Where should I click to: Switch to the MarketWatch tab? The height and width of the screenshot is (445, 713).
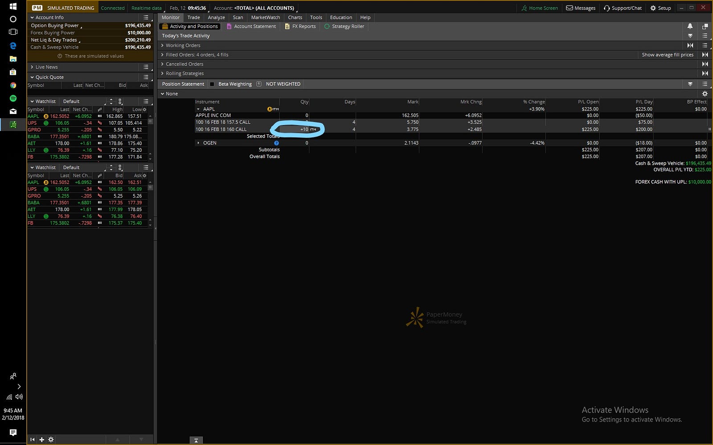click(266, 17)
